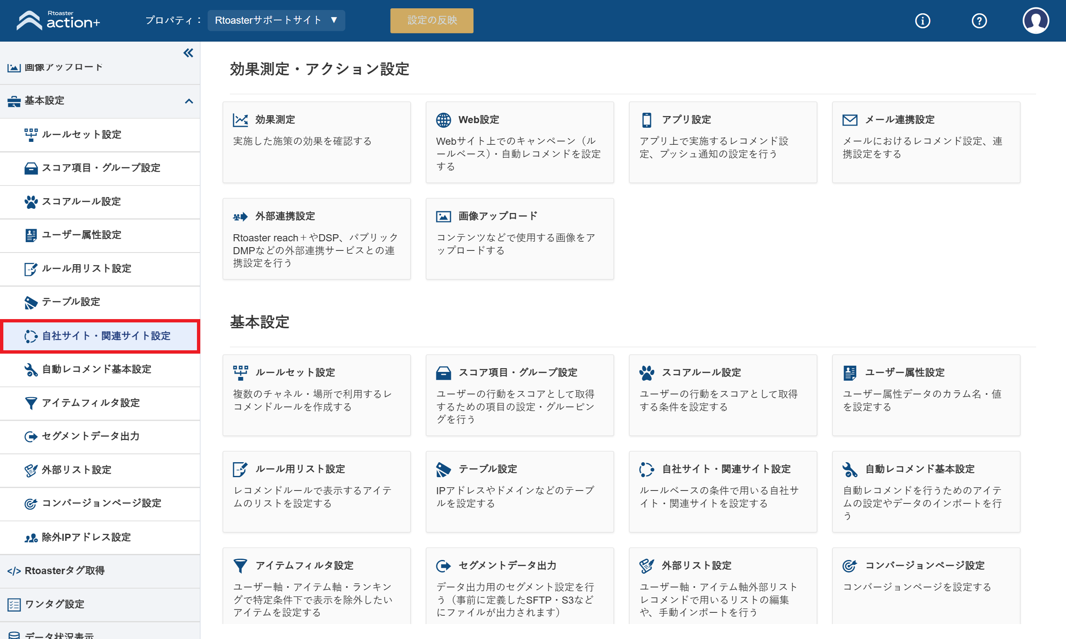Open the アプリ設定 card title
The height and width of the screenshot is (639, 1066).
(686, 120)
